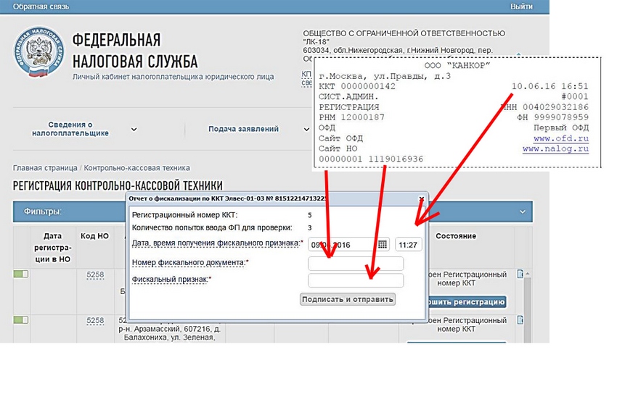617x394 pixels.
Task: Click the Дата регистрации в НО column header
Action: [x=52, y=248]
